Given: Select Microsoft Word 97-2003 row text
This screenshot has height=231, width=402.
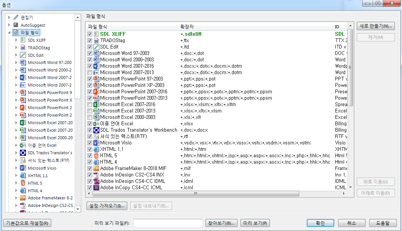Looking at the screenshot, I should pos(125,53).
